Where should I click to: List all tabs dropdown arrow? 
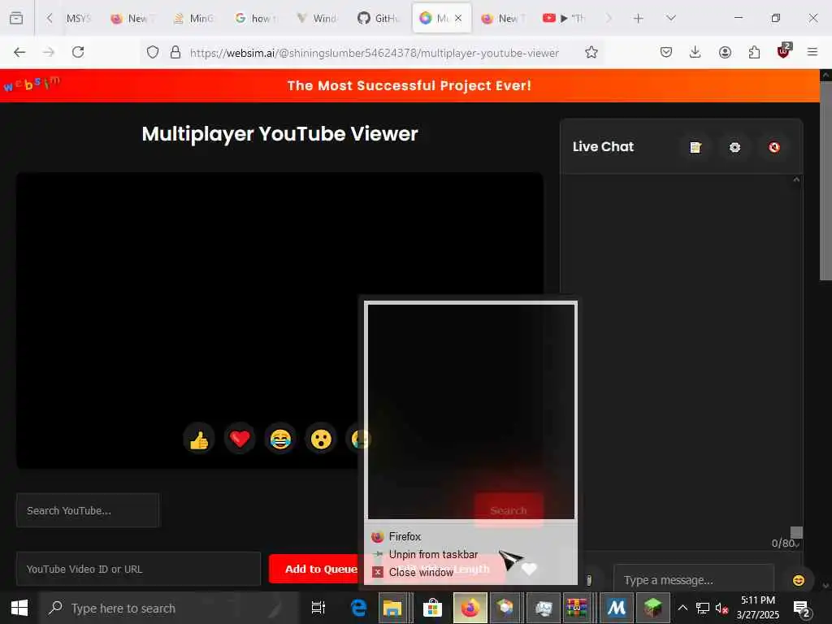click(671, 18)
